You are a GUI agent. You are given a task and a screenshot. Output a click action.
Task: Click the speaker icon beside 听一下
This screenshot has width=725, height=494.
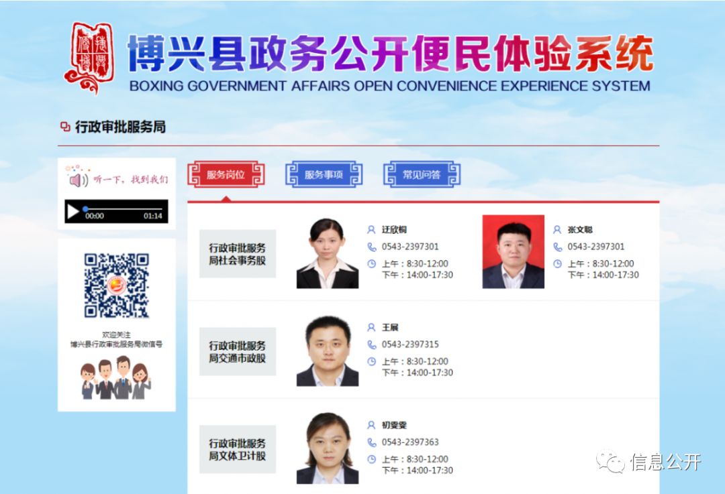tap(78, 180)
